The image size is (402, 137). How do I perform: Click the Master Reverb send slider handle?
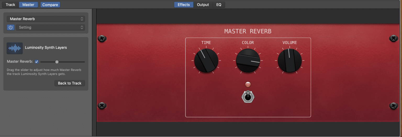[57, 62]
